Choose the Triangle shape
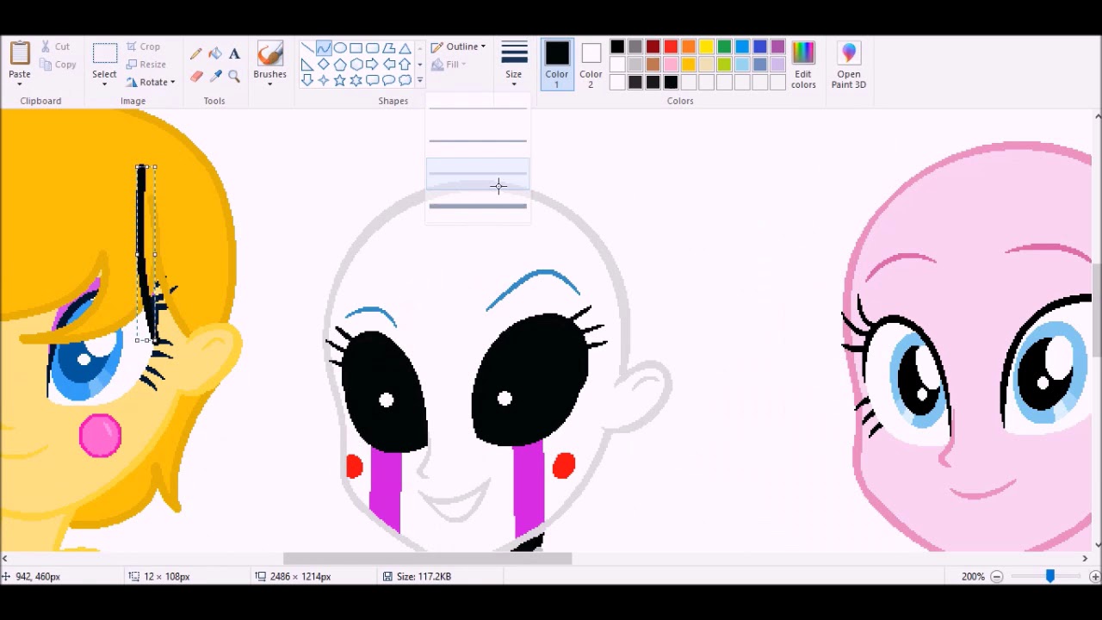The height and width of the screenshot is (620, 1102). 406,48
